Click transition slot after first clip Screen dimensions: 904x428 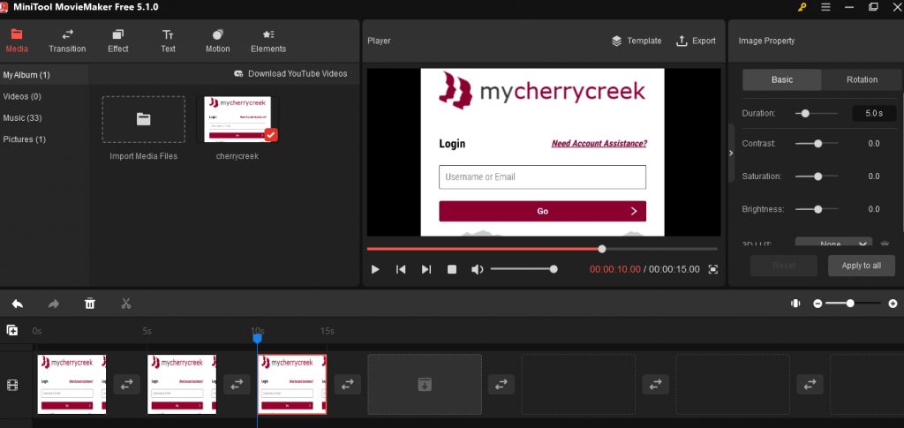pyautogui.click(x=127, y=384)
